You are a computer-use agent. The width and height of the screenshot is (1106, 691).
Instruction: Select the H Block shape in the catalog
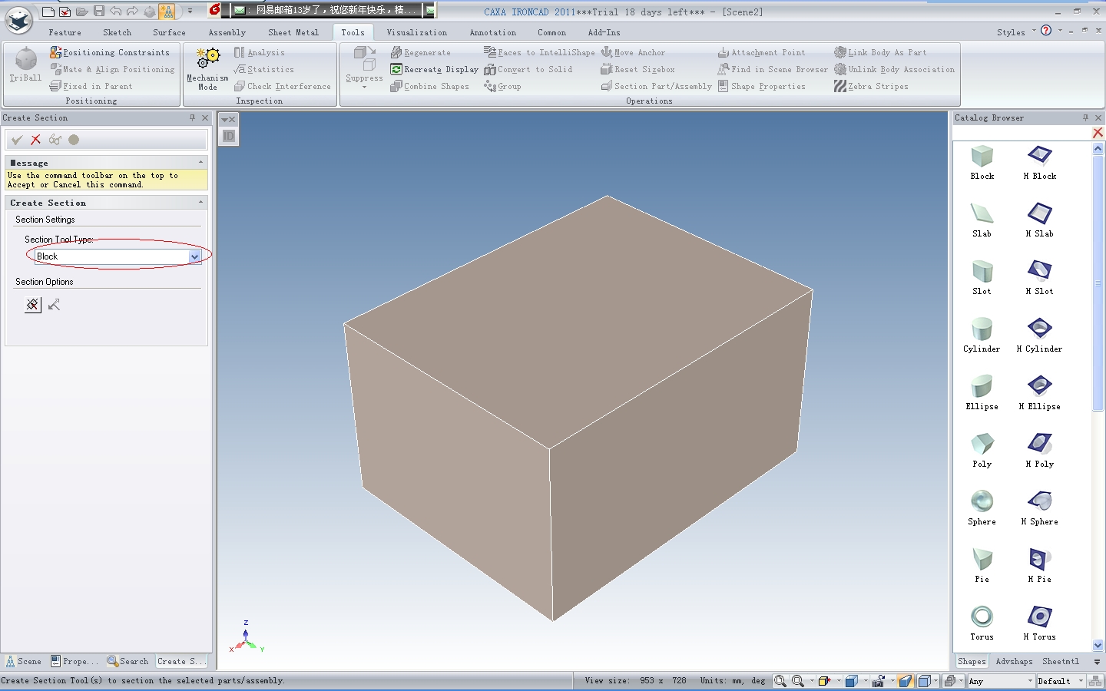[x=1039, y=163]
